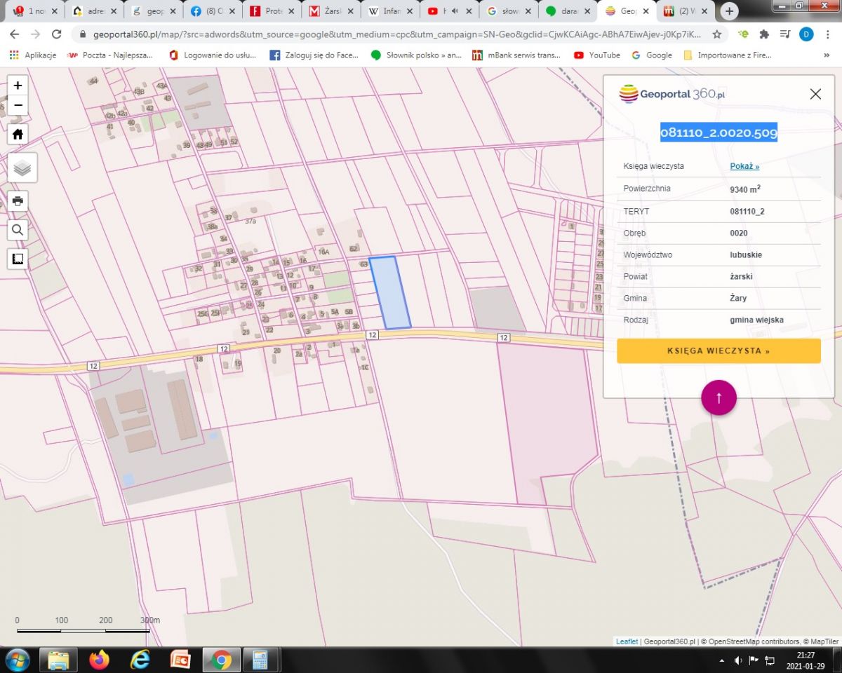Open the map layers selector
The width and height of the screenshot is (842, 673).
pyautogui.click(x=22, y=168)
